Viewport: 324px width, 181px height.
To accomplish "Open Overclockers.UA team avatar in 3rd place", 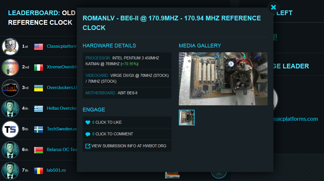I will tap(10, 88).
